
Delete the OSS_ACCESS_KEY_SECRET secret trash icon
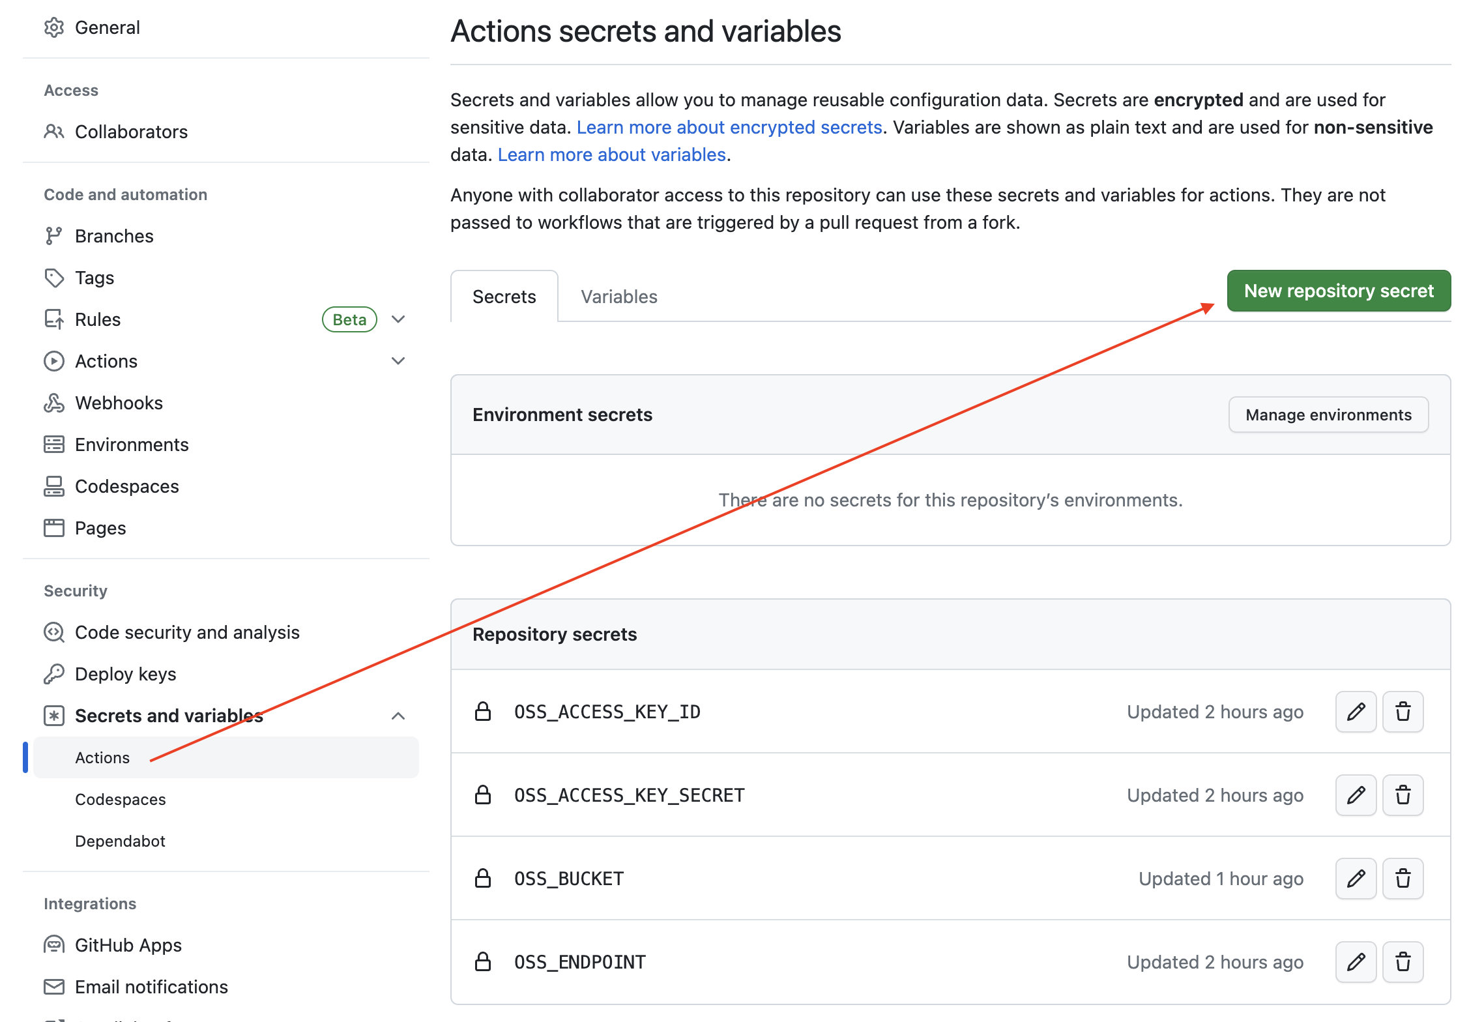tap(1403, 795)
